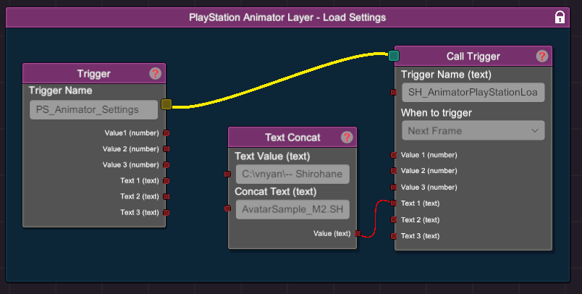
Task: Click the 'When to trigger' label
Action: (436, 113)
